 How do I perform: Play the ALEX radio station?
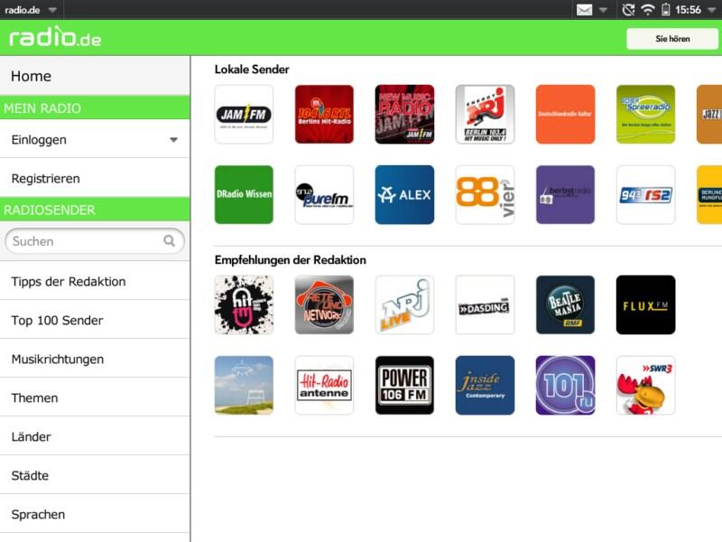[x=404, y=194]
